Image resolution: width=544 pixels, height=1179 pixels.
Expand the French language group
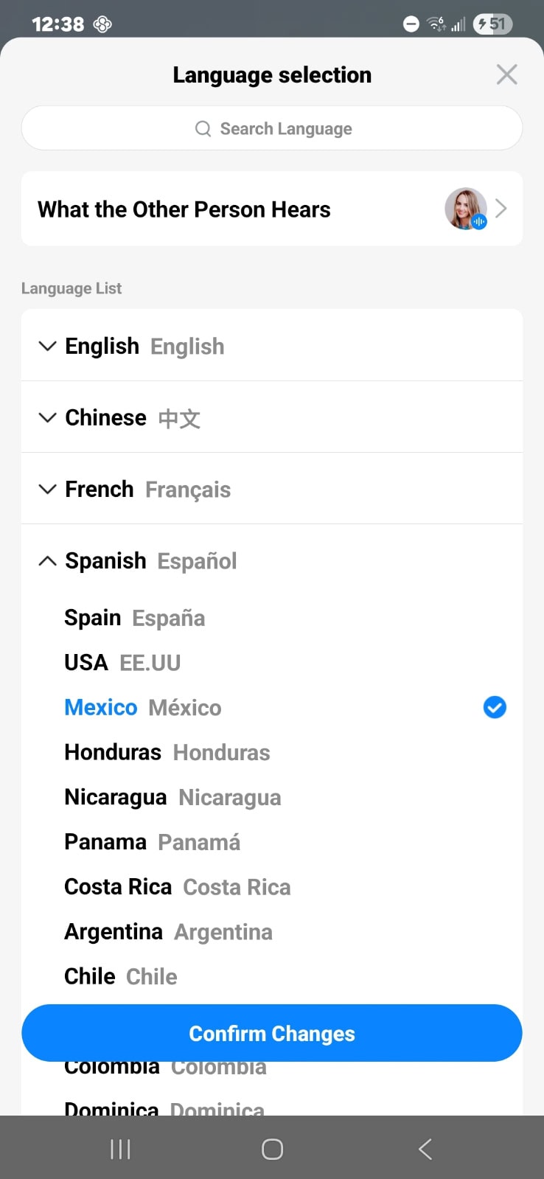[48, 489]
